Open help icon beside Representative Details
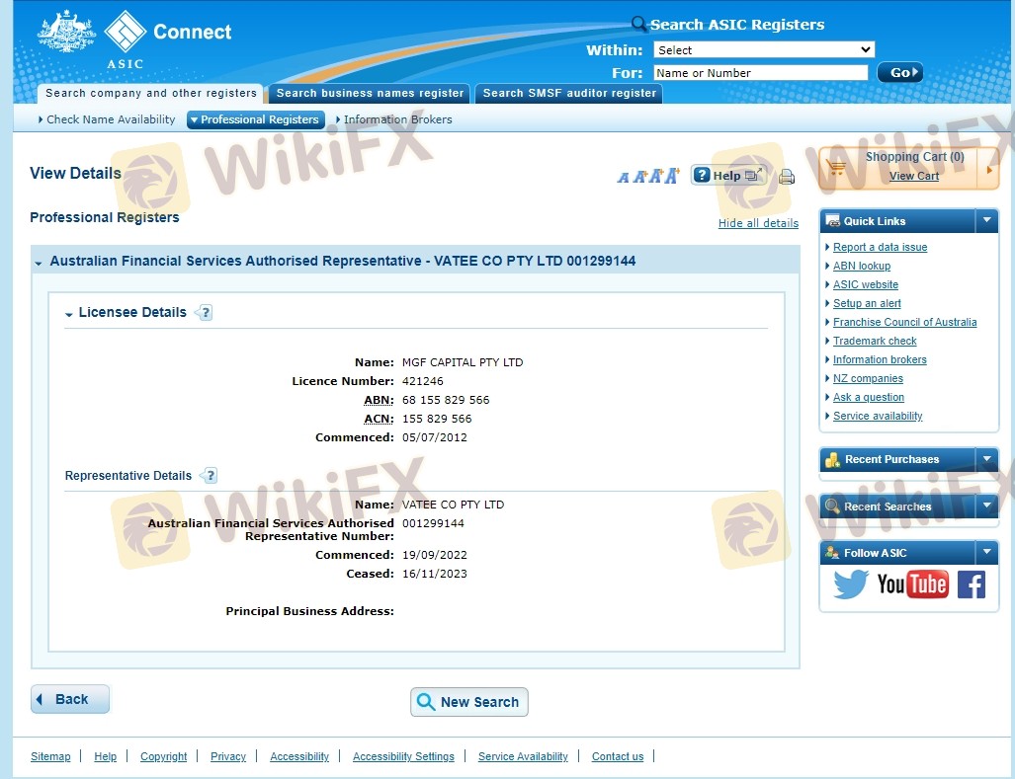 (x=209, y=476)
